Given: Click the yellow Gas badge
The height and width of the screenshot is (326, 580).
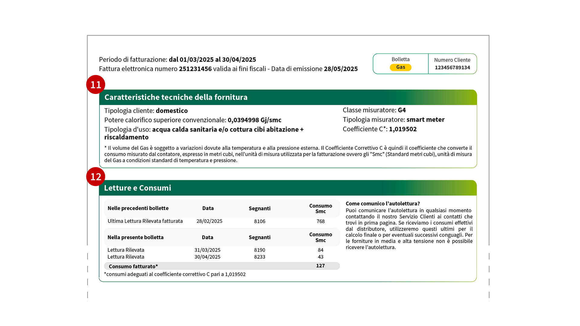Looking at the screenshot, I should coord(400,67).
